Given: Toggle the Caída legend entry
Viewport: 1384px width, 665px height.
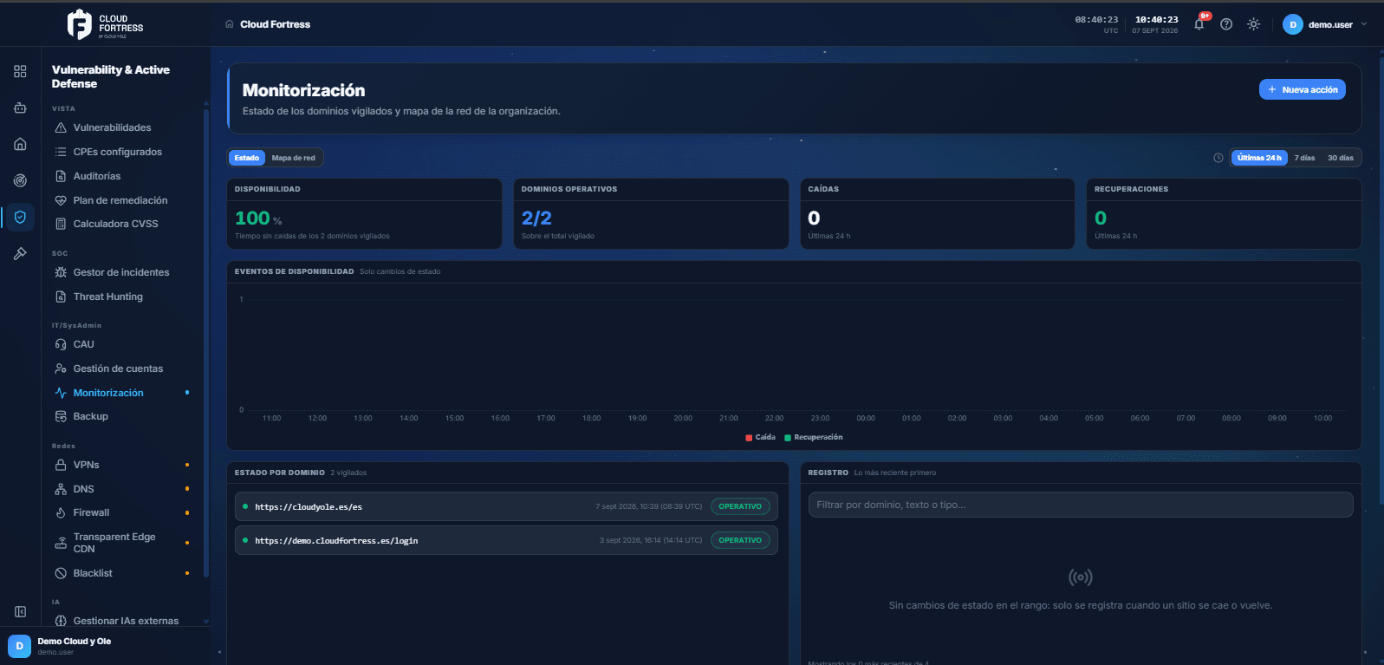Looking at the screenshot, I should point(760,437).
